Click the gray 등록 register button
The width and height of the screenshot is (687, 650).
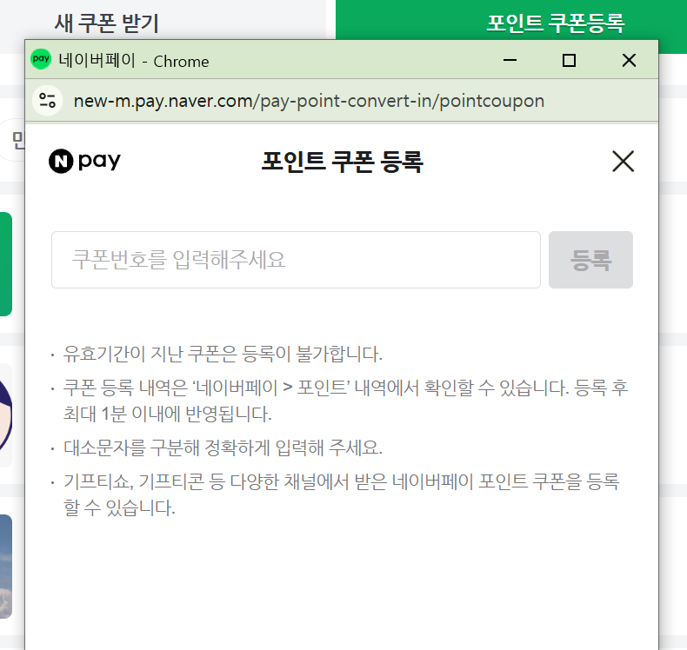tap(590, 260)
